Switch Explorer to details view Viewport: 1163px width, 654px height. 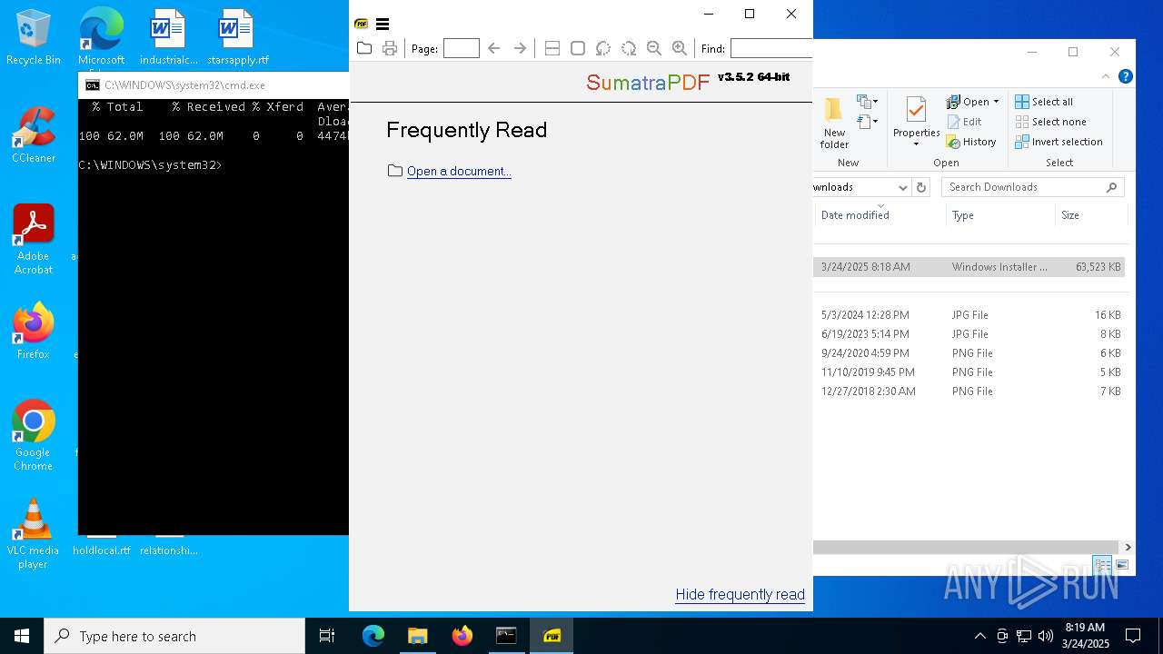1103,565
